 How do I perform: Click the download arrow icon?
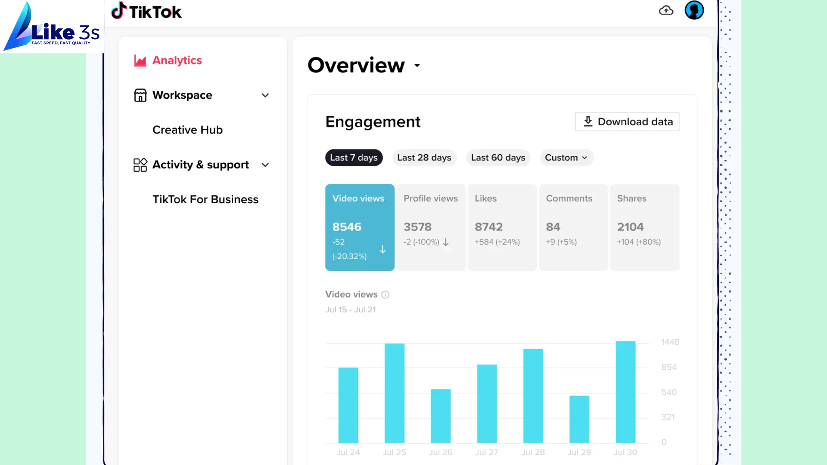pyautogui.click(x=588, y=121)
